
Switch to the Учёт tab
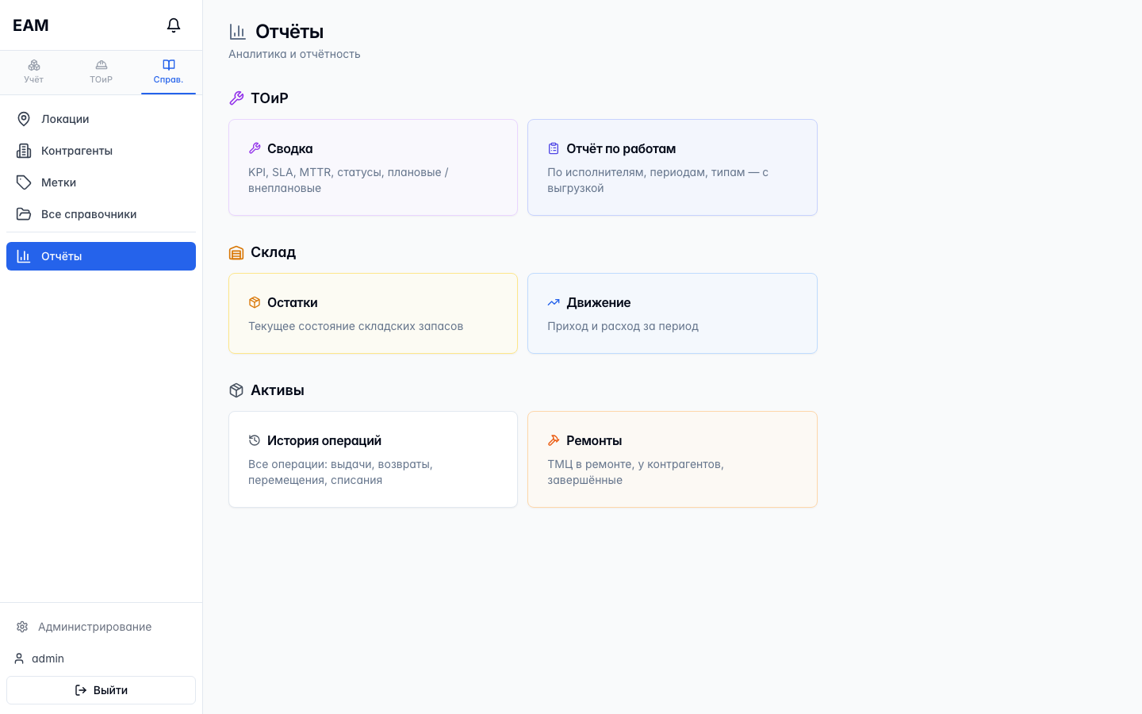(33, 72)
